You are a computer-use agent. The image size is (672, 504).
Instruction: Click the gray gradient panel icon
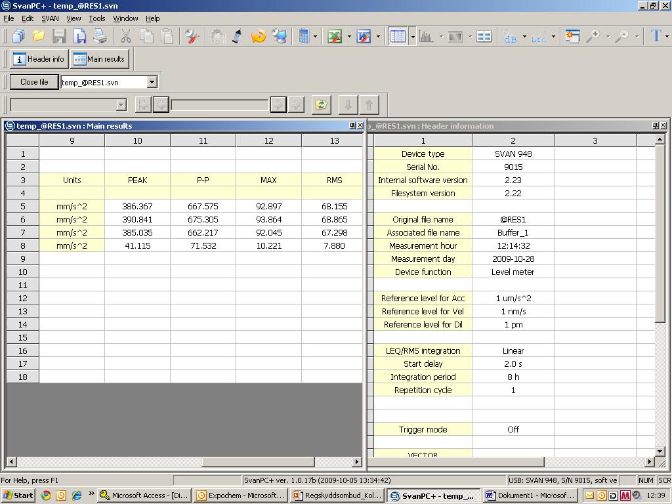[x=455, y=37]
